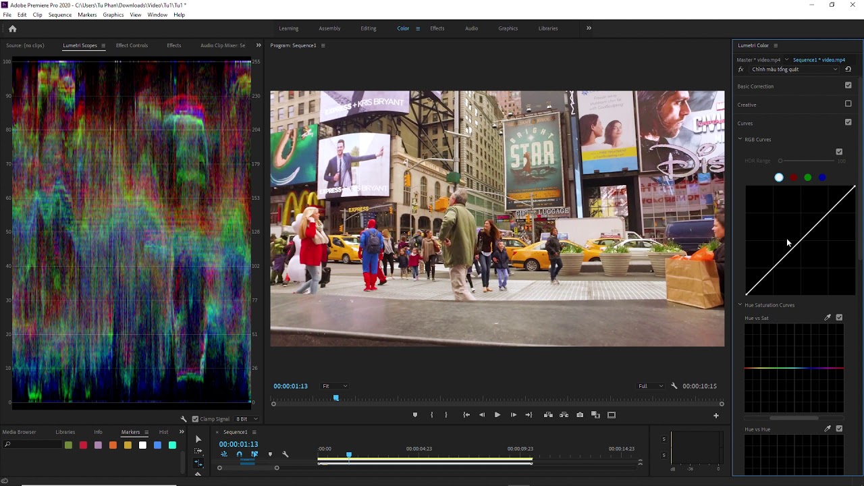Select the white luma curve channel
The height and width of the screenshot is (486, 864).
(779, 178)
